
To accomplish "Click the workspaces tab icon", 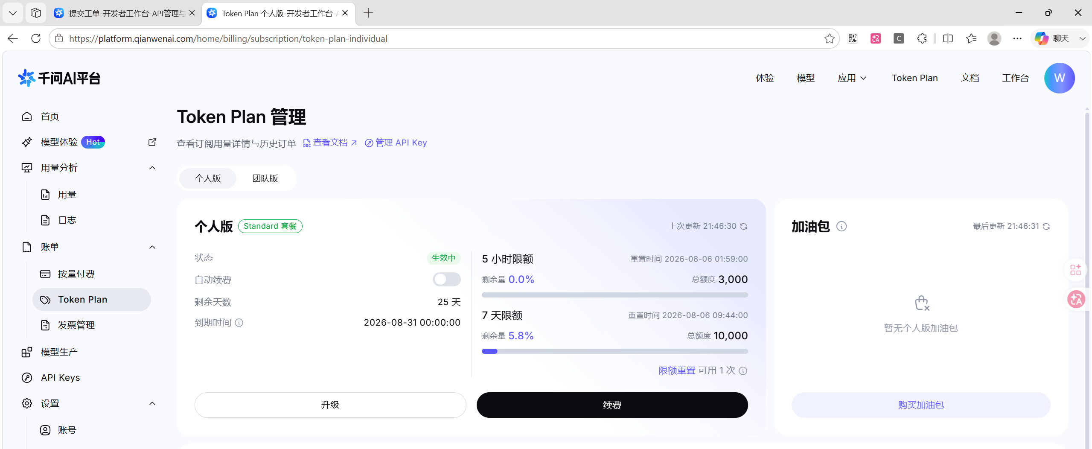I will point(36,13).
